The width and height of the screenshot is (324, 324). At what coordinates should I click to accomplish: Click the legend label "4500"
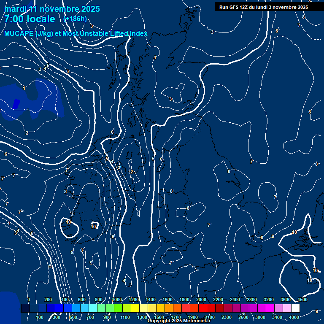point(302,300)
